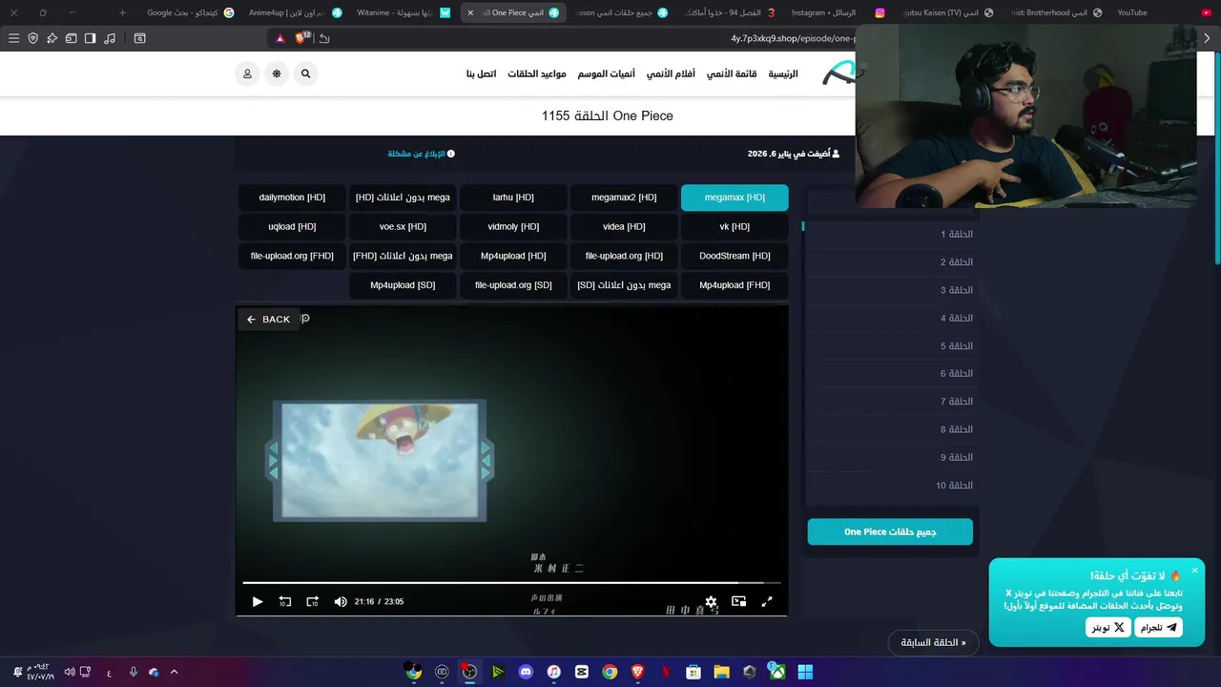This screenshot has width=1221, height=687.
Task: Choose Mp4upload [SD] server
Action: click(x=403, y=285)
